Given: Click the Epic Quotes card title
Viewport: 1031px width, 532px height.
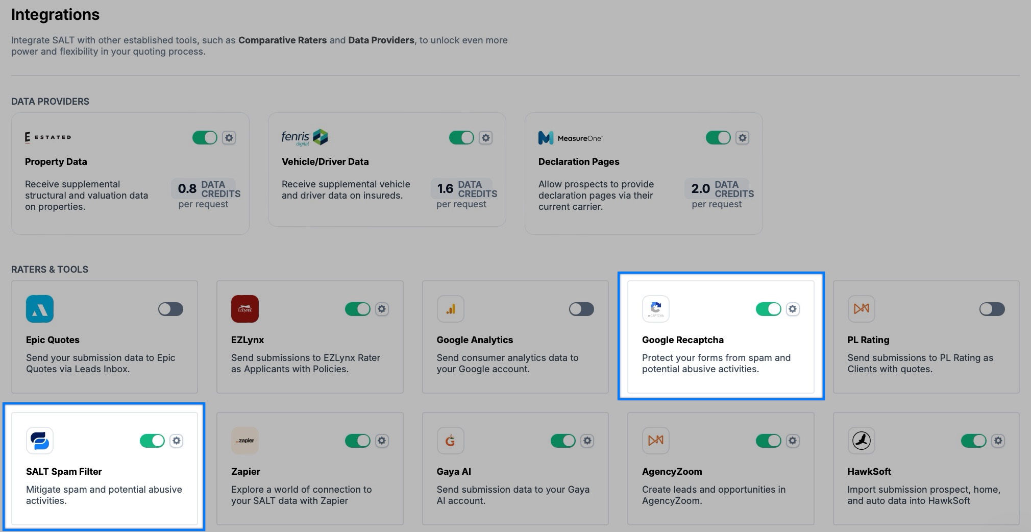Looking at the screenshot, I should (x=53, y=340).
